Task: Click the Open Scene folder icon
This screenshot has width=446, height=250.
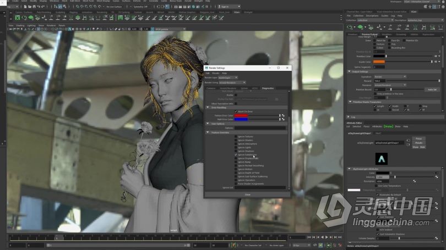Action: point(30,7)
